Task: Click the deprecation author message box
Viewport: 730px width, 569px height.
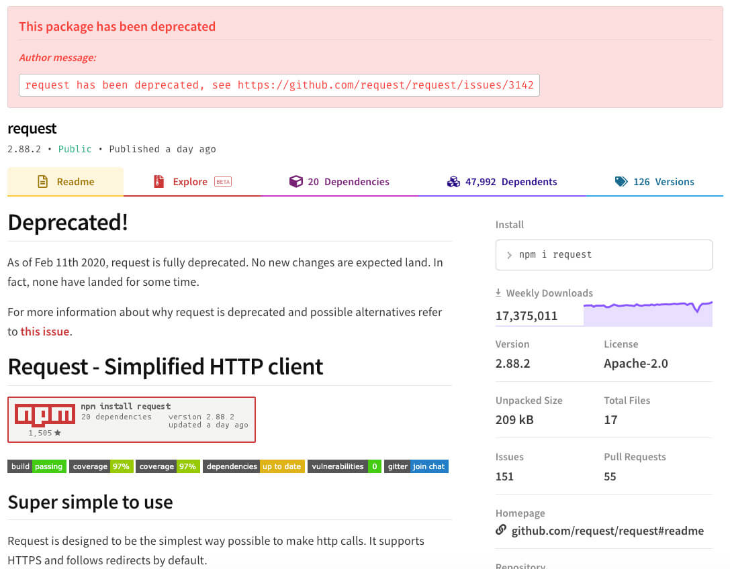Action: coord(279,85)
